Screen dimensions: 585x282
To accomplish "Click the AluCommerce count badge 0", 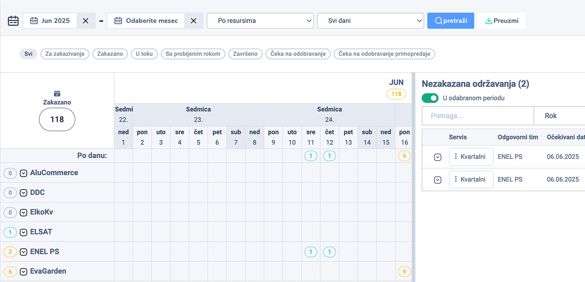I will coord(10,173).
